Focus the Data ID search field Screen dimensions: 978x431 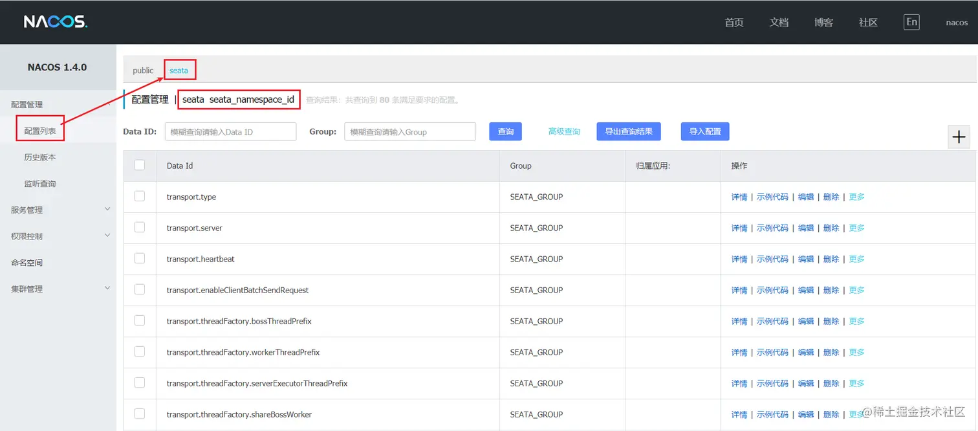pyautogui.click(x=230, y=131)
